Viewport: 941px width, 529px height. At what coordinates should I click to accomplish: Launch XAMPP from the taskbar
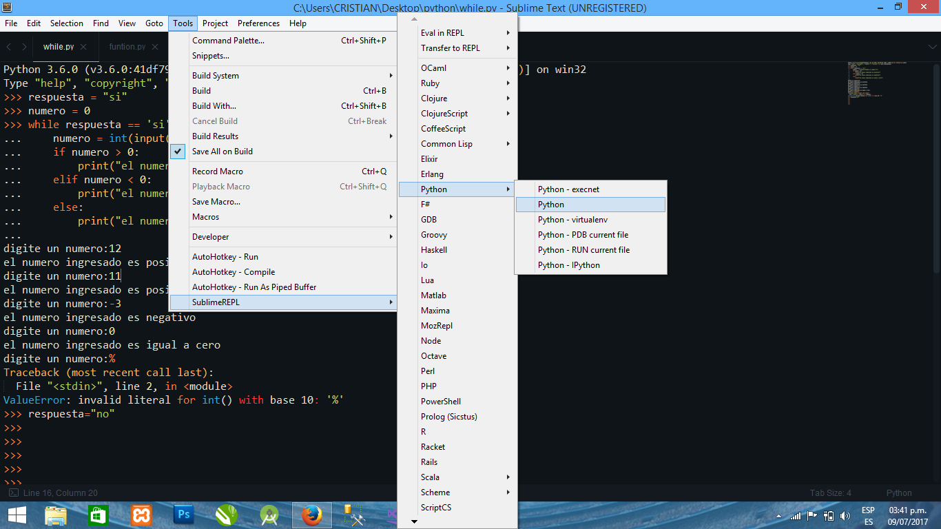click(141, 515)
